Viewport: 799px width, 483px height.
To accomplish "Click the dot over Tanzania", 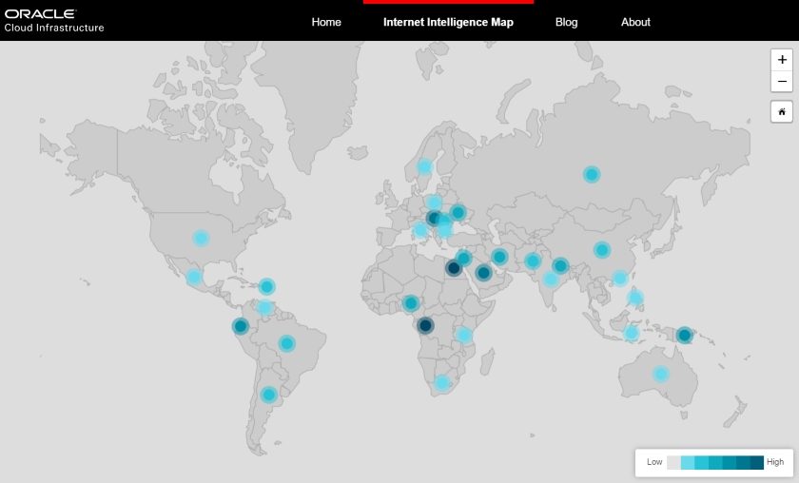I will (x=464, y=335).
